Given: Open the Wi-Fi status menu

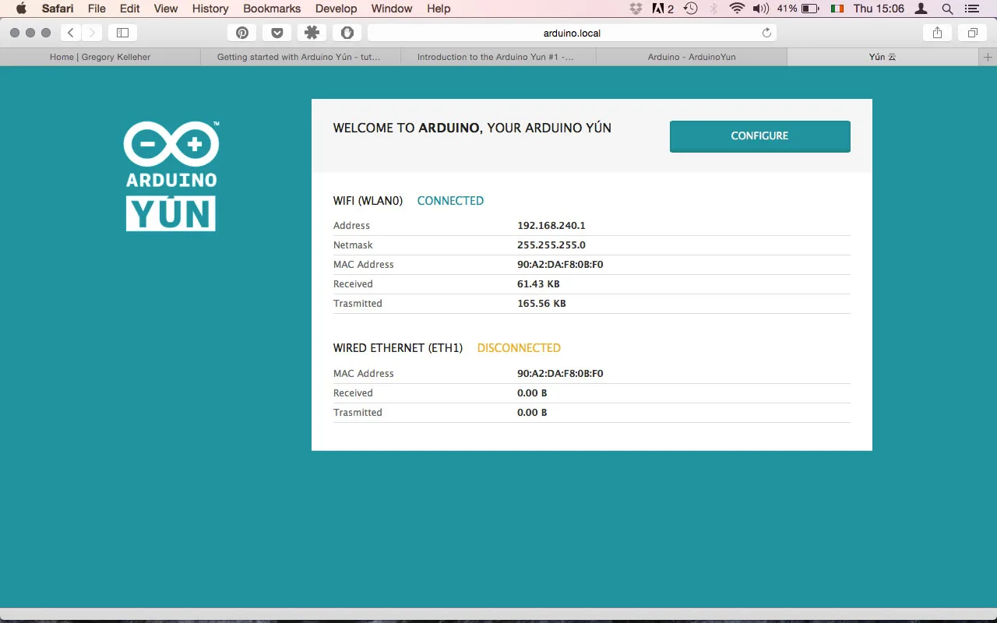Looking at the screenshot, I should (x=737, y=9).
